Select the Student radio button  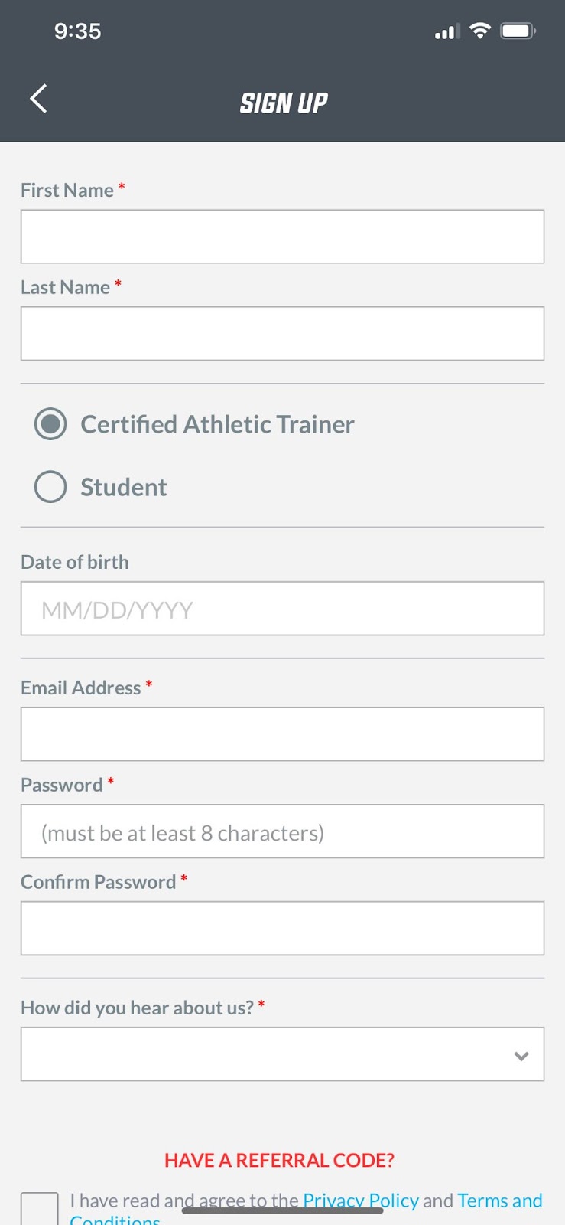[x=50, y=487]
